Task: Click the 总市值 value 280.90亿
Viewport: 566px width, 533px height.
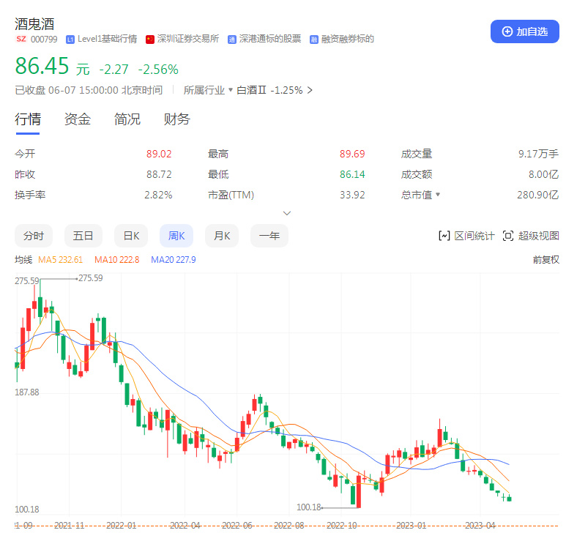Action: (x=538, y=195)
